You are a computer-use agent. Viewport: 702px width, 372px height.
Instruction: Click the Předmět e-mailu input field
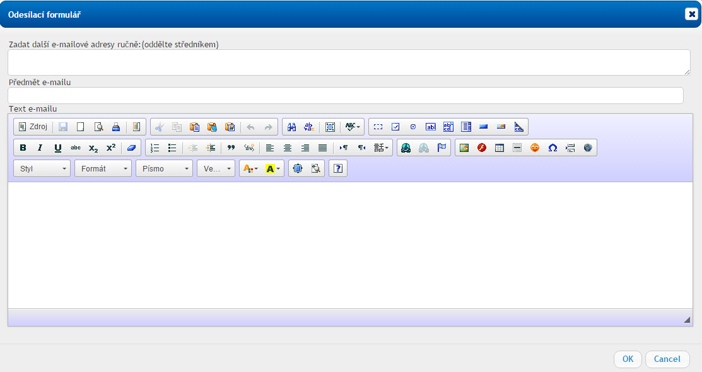click(345, 96)
